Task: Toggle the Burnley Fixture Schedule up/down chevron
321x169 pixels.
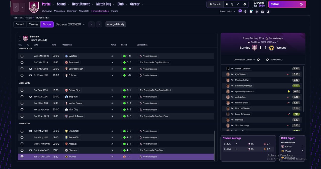Action: click(20, 38)
